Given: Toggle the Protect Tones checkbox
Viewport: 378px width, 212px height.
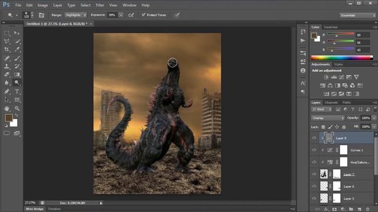Looking at the screenshot, I should [144, 15].
